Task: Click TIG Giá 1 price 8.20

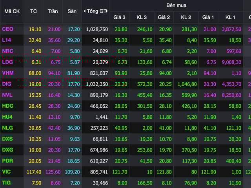Action: (x=211, y=183)
